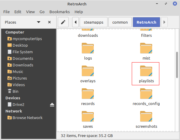The height and width of the screenshot is (140, 180).
Task: Select the saves folder icon
Action: coord(88,116)
